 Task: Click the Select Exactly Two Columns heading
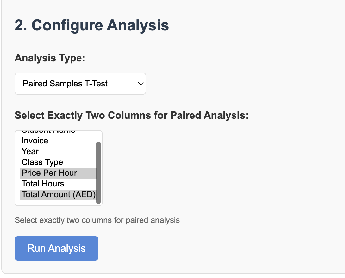[x=132, y=115]
